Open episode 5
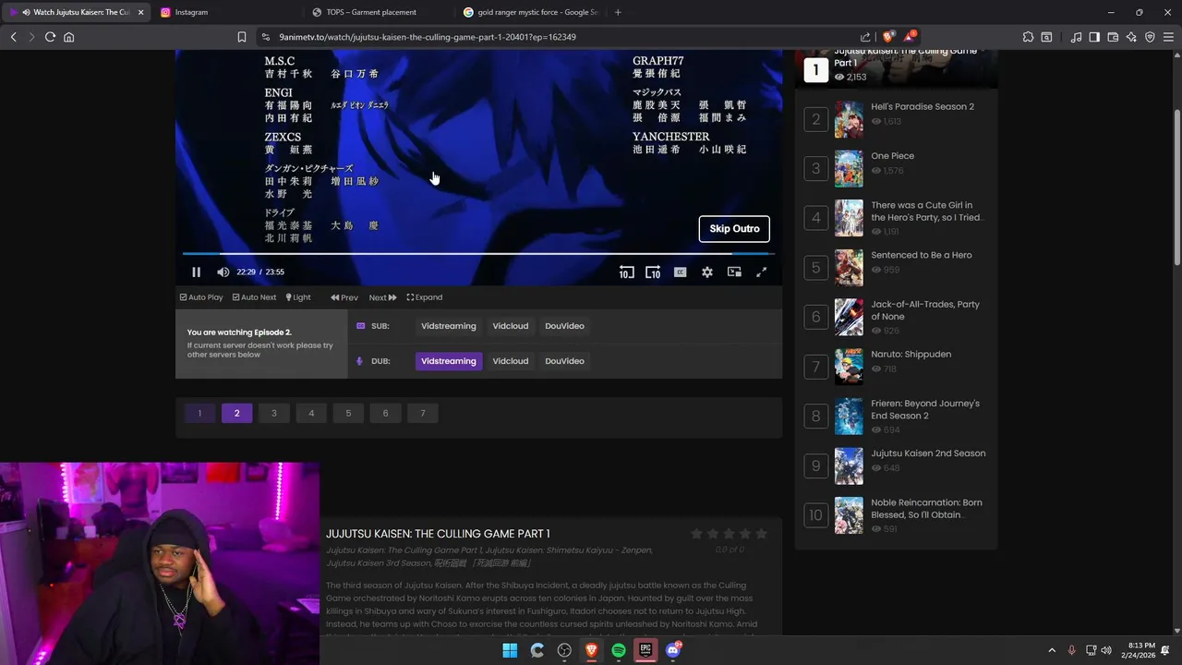1182x665 pixels. [x=348, y=413]
